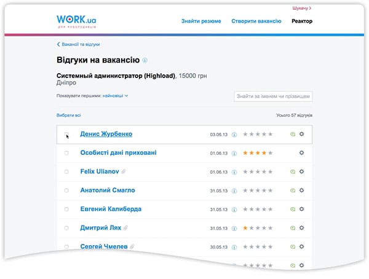Open gear menu for Особисті дані приховані
The width and height of the screenshot is (369, 279).
tap(301, 153)
